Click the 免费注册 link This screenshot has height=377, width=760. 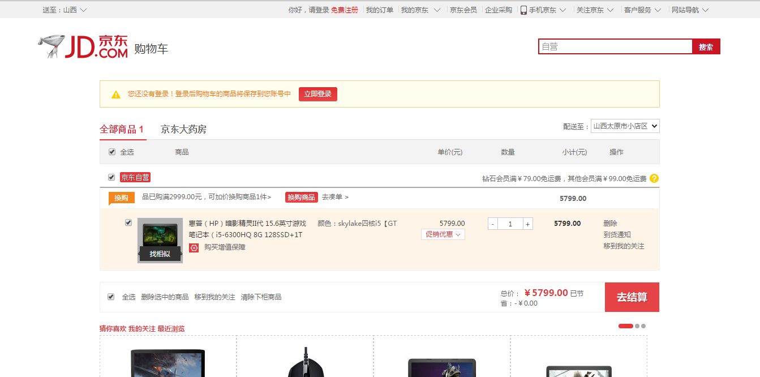[345, 10]
